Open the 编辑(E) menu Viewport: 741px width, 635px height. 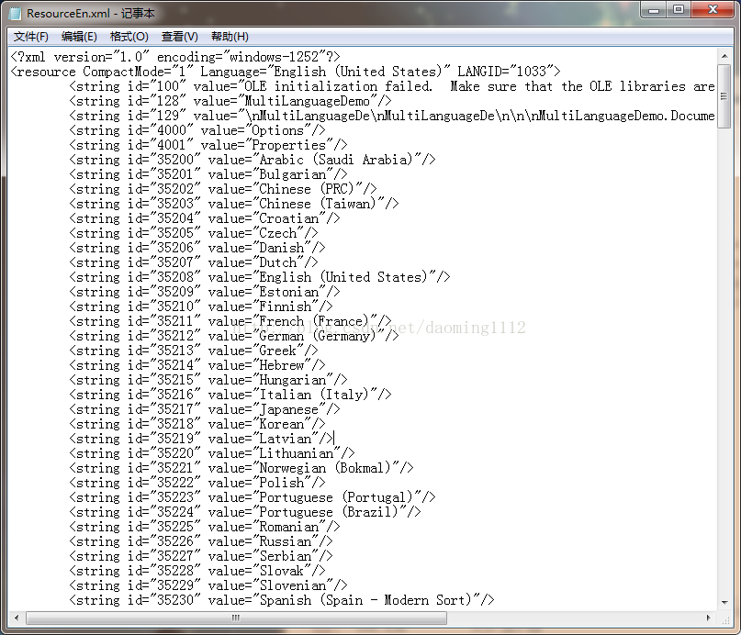coord(79,37)
